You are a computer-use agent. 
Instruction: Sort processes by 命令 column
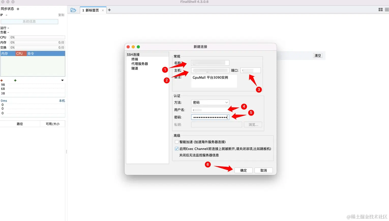coord(46,53)
